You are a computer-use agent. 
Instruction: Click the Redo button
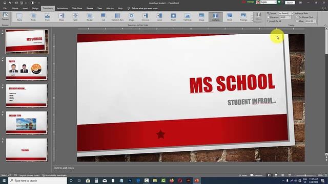[16, 3]
